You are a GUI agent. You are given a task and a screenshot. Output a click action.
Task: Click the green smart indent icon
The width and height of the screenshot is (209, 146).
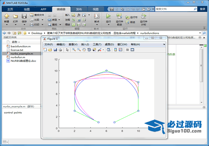point(73,25)
